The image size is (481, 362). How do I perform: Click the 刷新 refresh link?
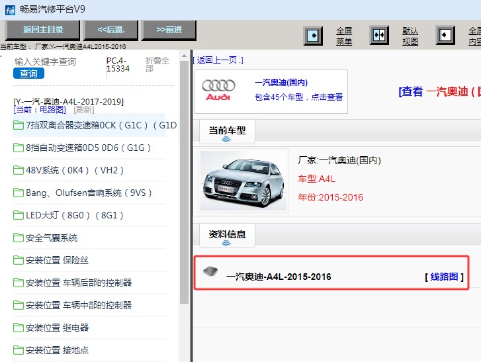pos(84,109)
